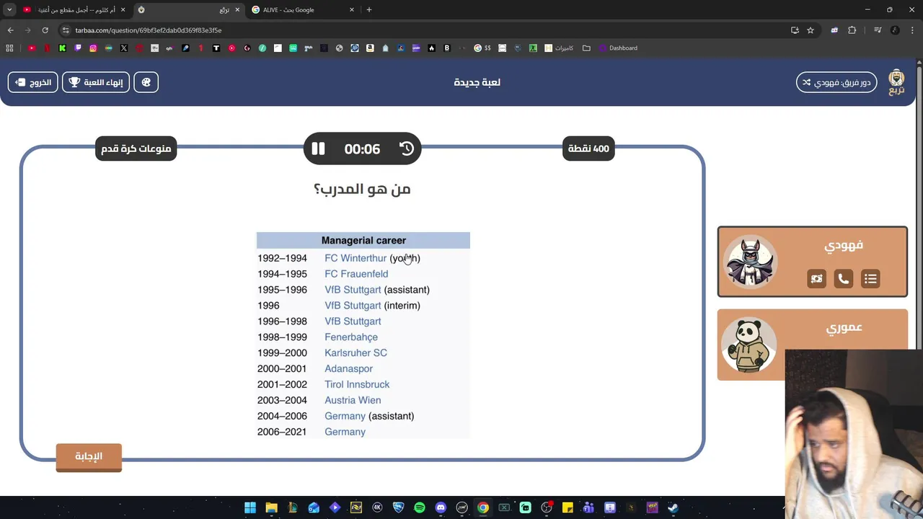923x519 pixels.
Task: Switch to the ALIVE Google search tab
Action: pyautogui.click(x=303, y=10)
